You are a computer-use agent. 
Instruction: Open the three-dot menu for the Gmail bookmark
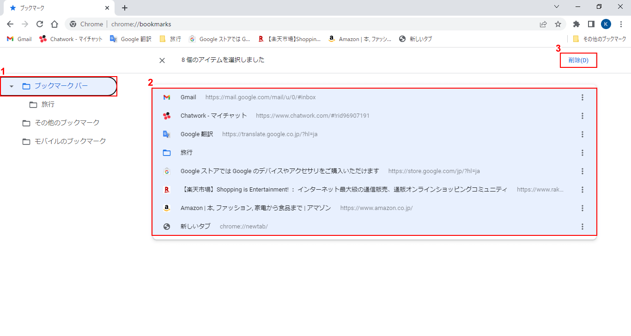(x=582, y=97)
